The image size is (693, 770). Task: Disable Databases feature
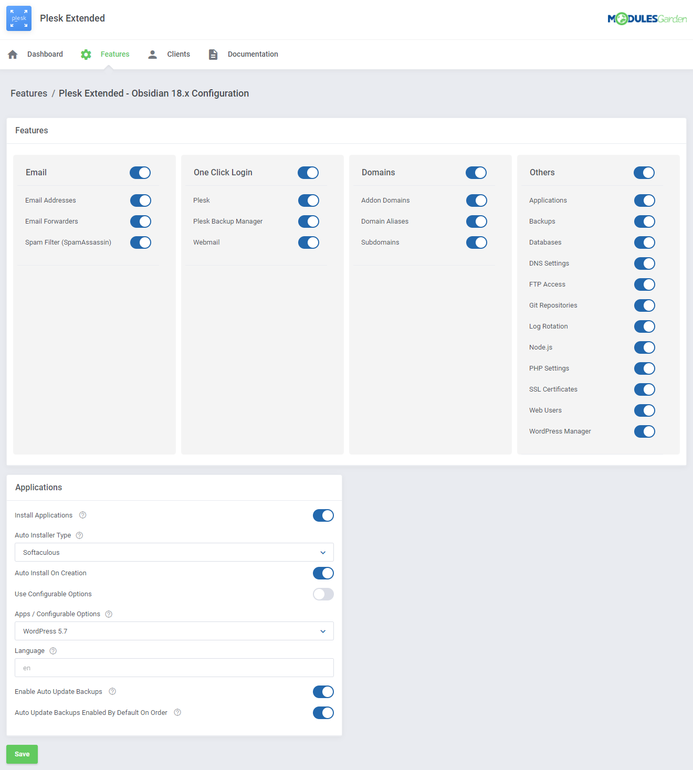(x=645, y=242)
